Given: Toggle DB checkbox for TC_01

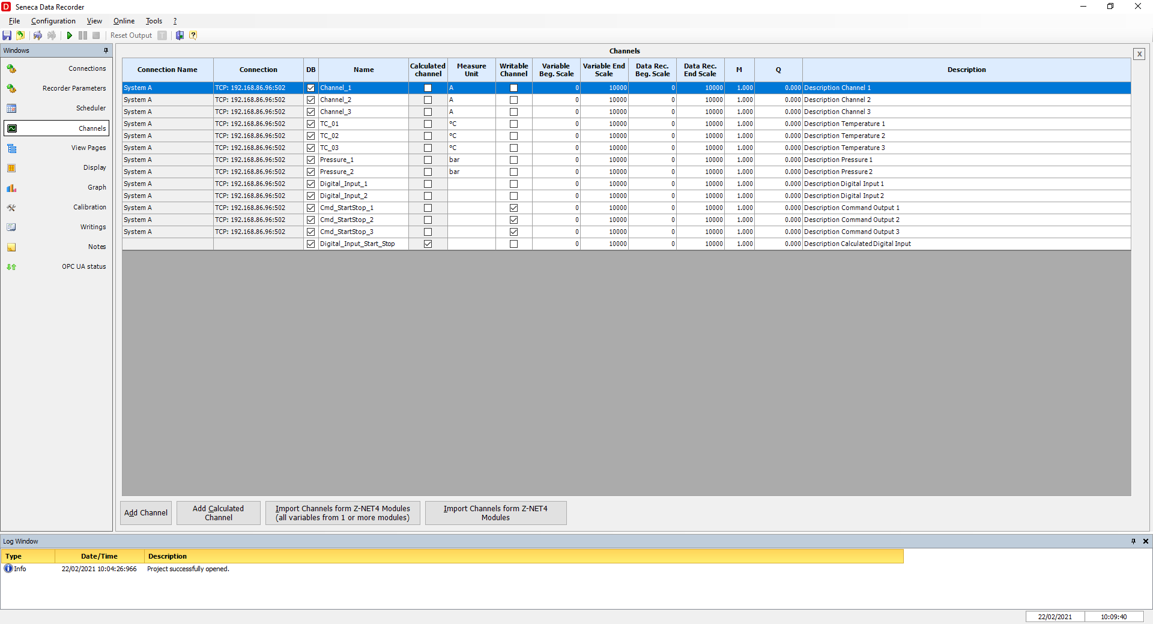Looking at the screenshot, I should (x=310, y=124).
